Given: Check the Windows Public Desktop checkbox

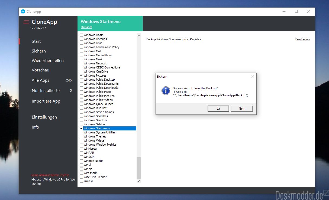Looking at the screenshot, I should 81,80.
